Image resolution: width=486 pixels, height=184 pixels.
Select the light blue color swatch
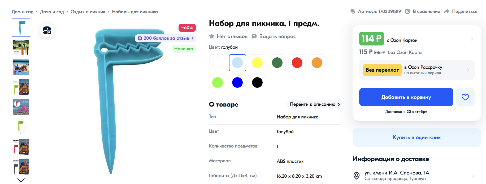(237, 63)
